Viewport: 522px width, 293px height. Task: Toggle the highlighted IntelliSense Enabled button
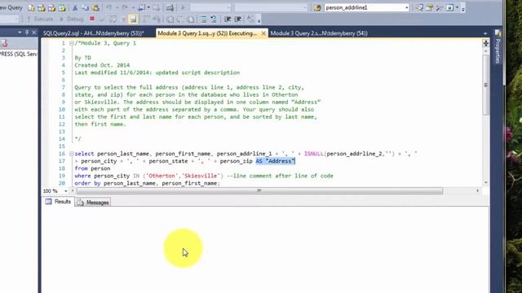[x=133, y=20]
